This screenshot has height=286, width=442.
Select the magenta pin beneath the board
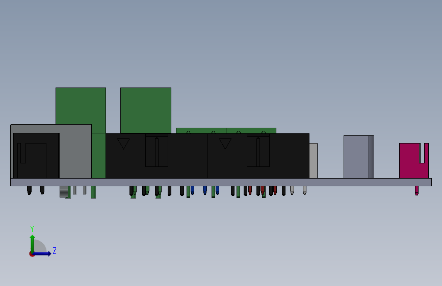(417, 190)
